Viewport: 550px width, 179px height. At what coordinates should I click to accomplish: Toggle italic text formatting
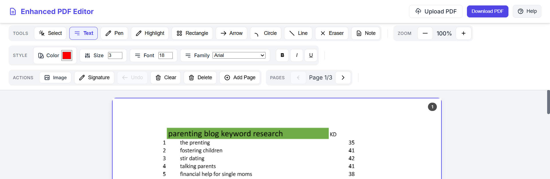click(296, 55)
